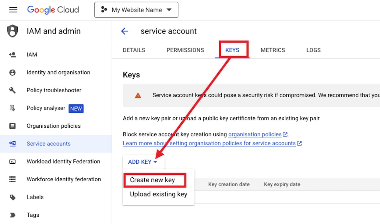Image resolution: width=380 pixels, height=224 pixels.
Task: Click the Service accounts key icon
Action: [x=12, y=144]
